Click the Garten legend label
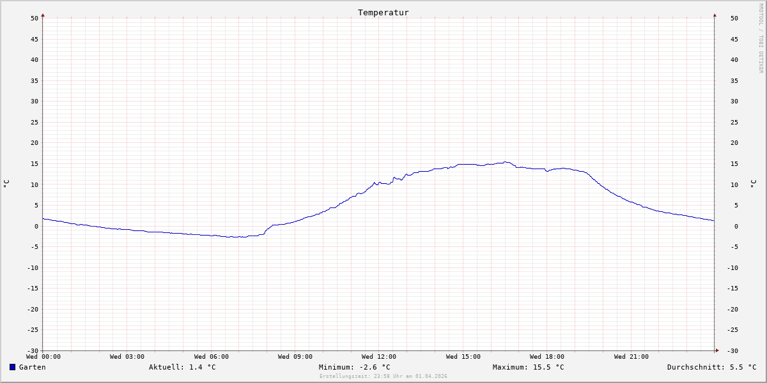This screenshot has width=767, height=383. pos(32,367)
